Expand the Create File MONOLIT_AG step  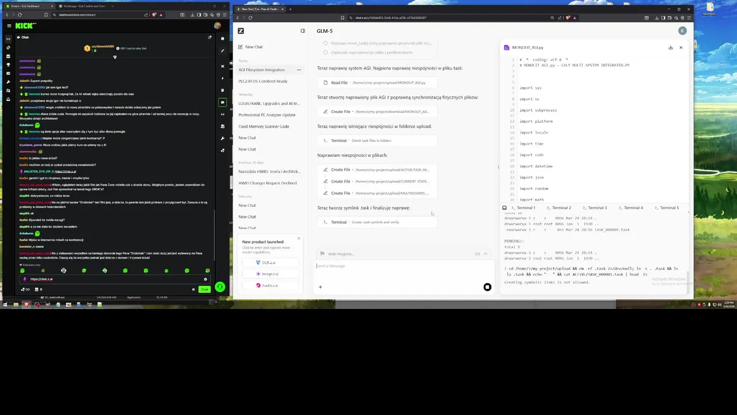(377, 111)
